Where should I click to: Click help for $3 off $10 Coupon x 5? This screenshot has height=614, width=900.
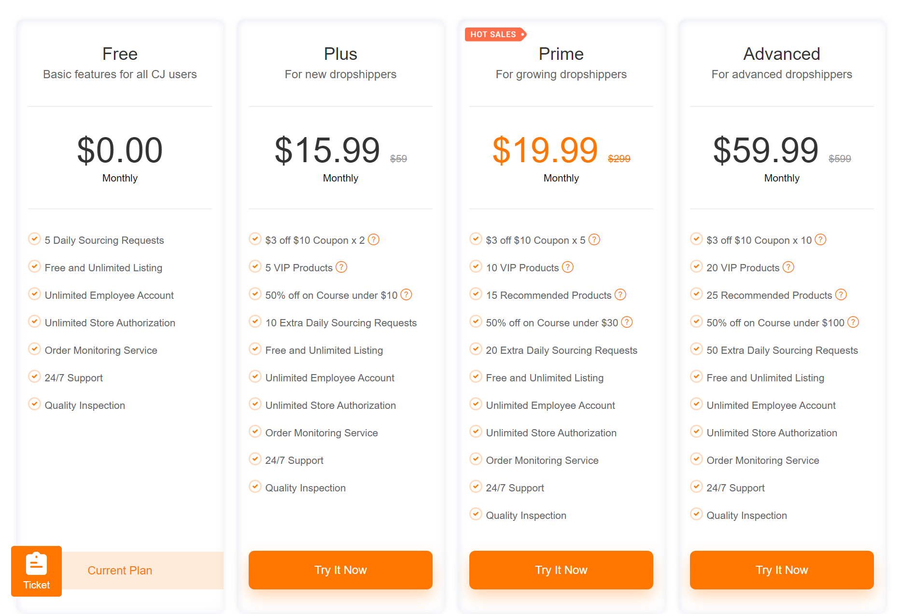pos(594,239)
